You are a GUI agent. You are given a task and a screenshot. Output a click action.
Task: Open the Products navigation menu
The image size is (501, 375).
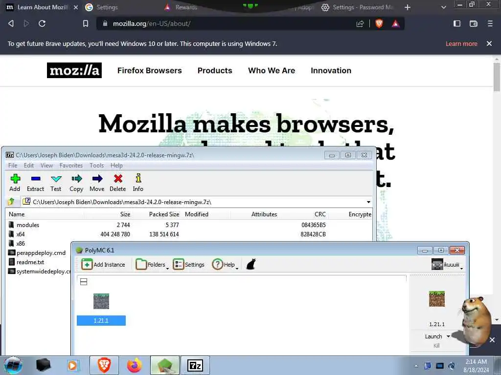215,70
